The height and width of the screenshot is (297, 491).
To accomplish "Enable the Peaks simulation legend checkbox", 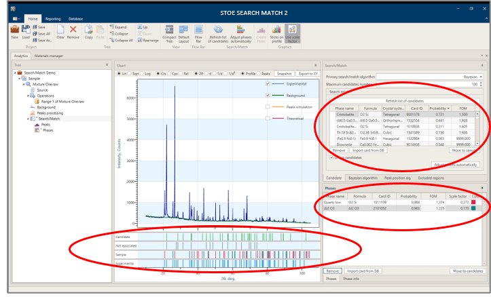I will (268, 107).
